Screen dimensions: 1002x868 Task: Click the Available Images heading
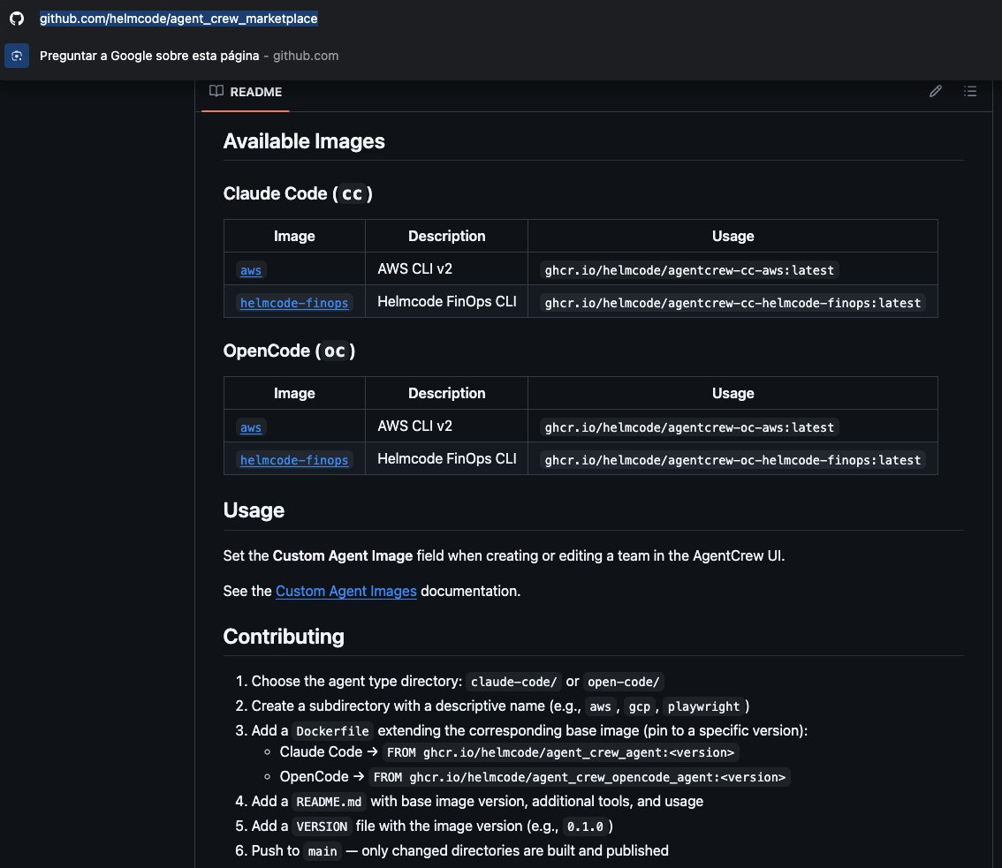304,141
